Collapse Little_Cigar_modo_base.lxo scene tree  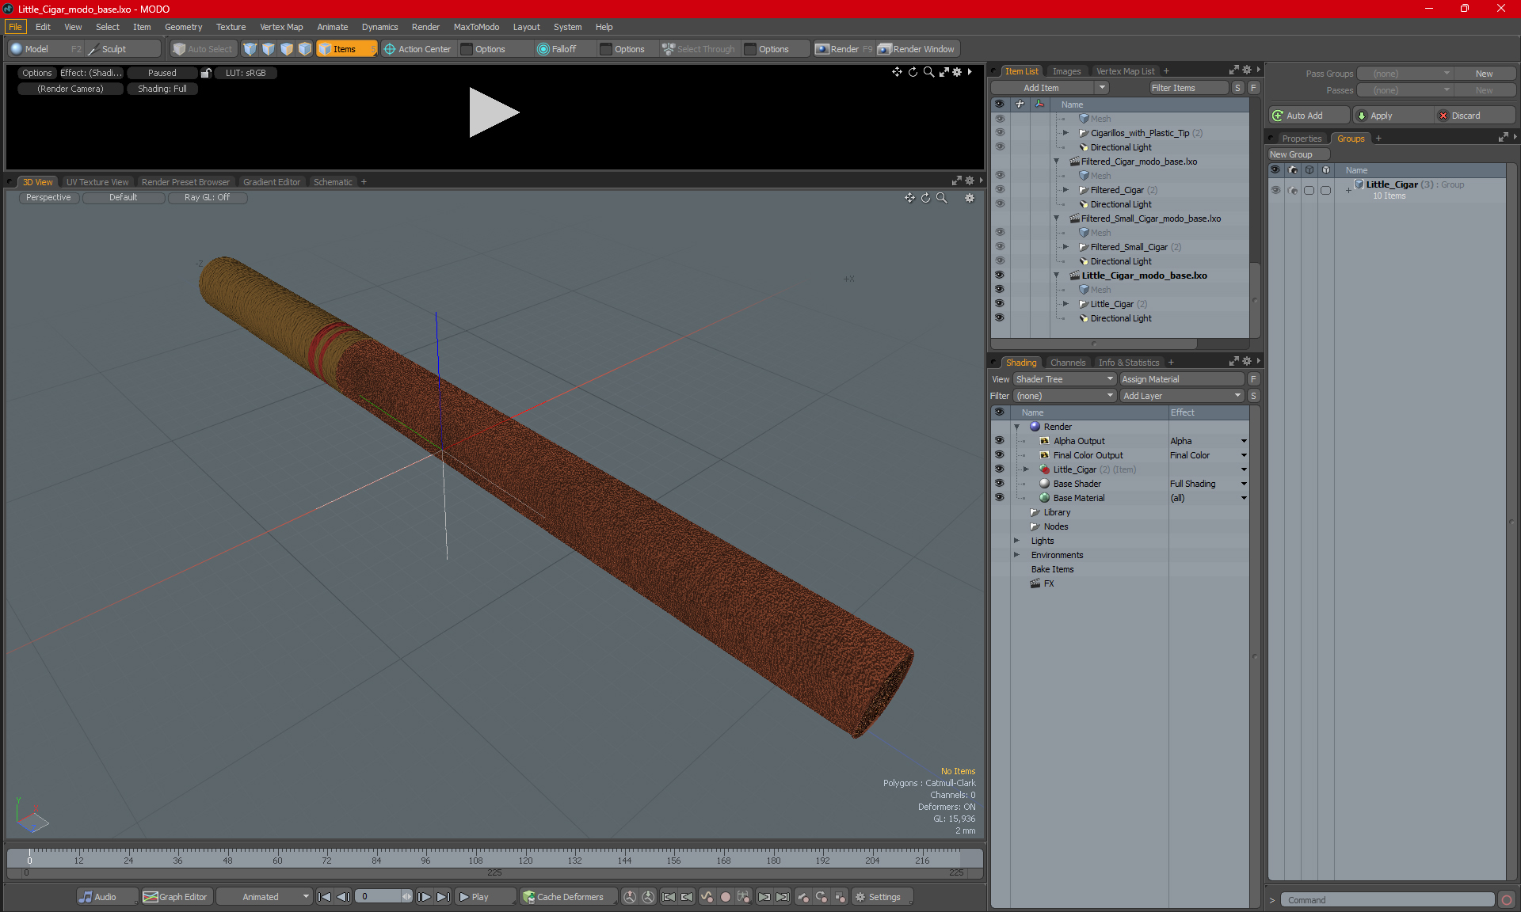tap(1057, 275)
